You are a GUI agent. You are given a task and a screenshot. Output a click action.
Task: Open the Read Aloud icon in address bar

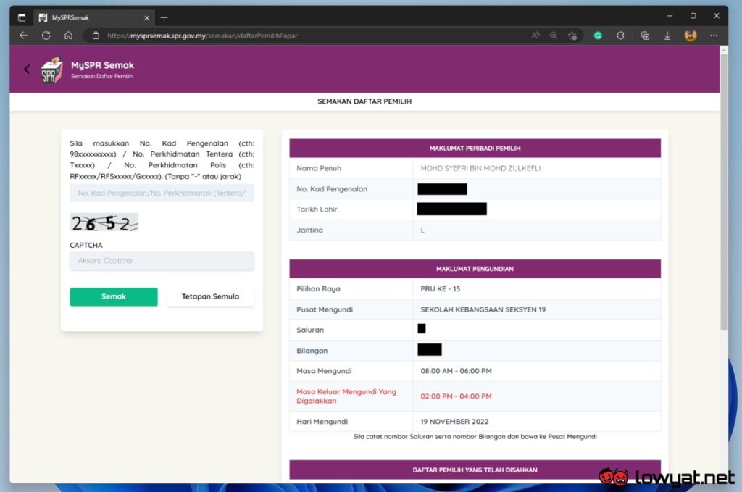[535, 36]
